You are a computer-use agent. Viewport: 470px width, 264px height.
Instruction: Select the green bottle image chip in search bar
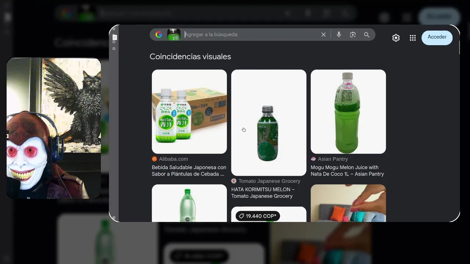pyautogui.click(x=174, y=34)
